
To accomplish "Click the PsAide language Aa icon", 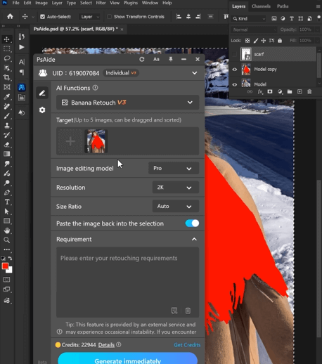I will coord(156,59).
